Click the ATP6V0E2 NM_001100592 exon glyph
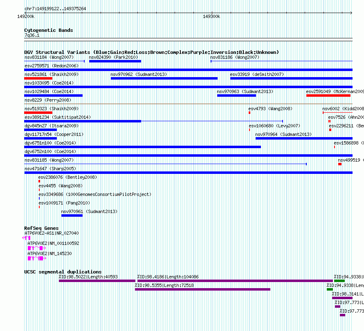 (x=37, y=248)
